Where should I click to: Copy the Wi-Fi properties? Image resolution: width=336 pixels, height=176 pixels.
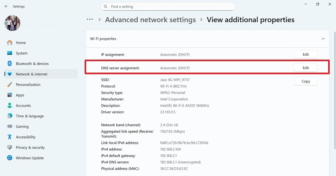[306, 81]
